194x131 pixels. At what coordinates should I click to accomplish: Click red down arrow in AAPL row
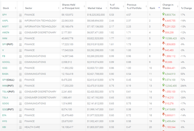coord(163,19)
